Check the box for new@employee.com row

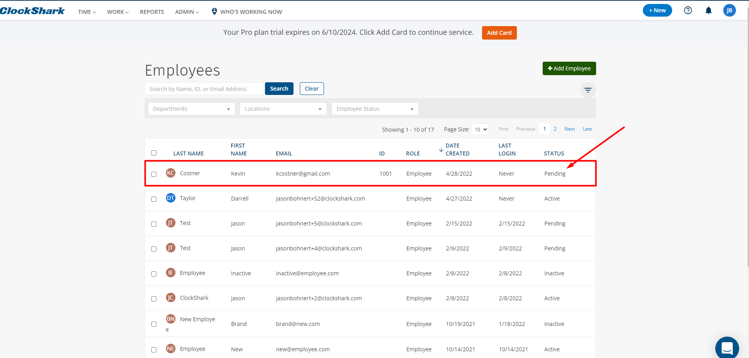tap(154, 350)
